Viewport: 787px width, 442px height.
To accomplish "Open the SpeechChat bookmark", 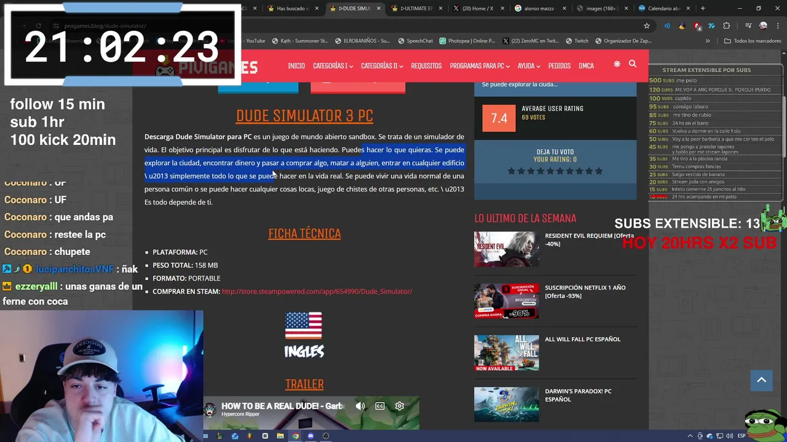I will click(x=416, y=41).
